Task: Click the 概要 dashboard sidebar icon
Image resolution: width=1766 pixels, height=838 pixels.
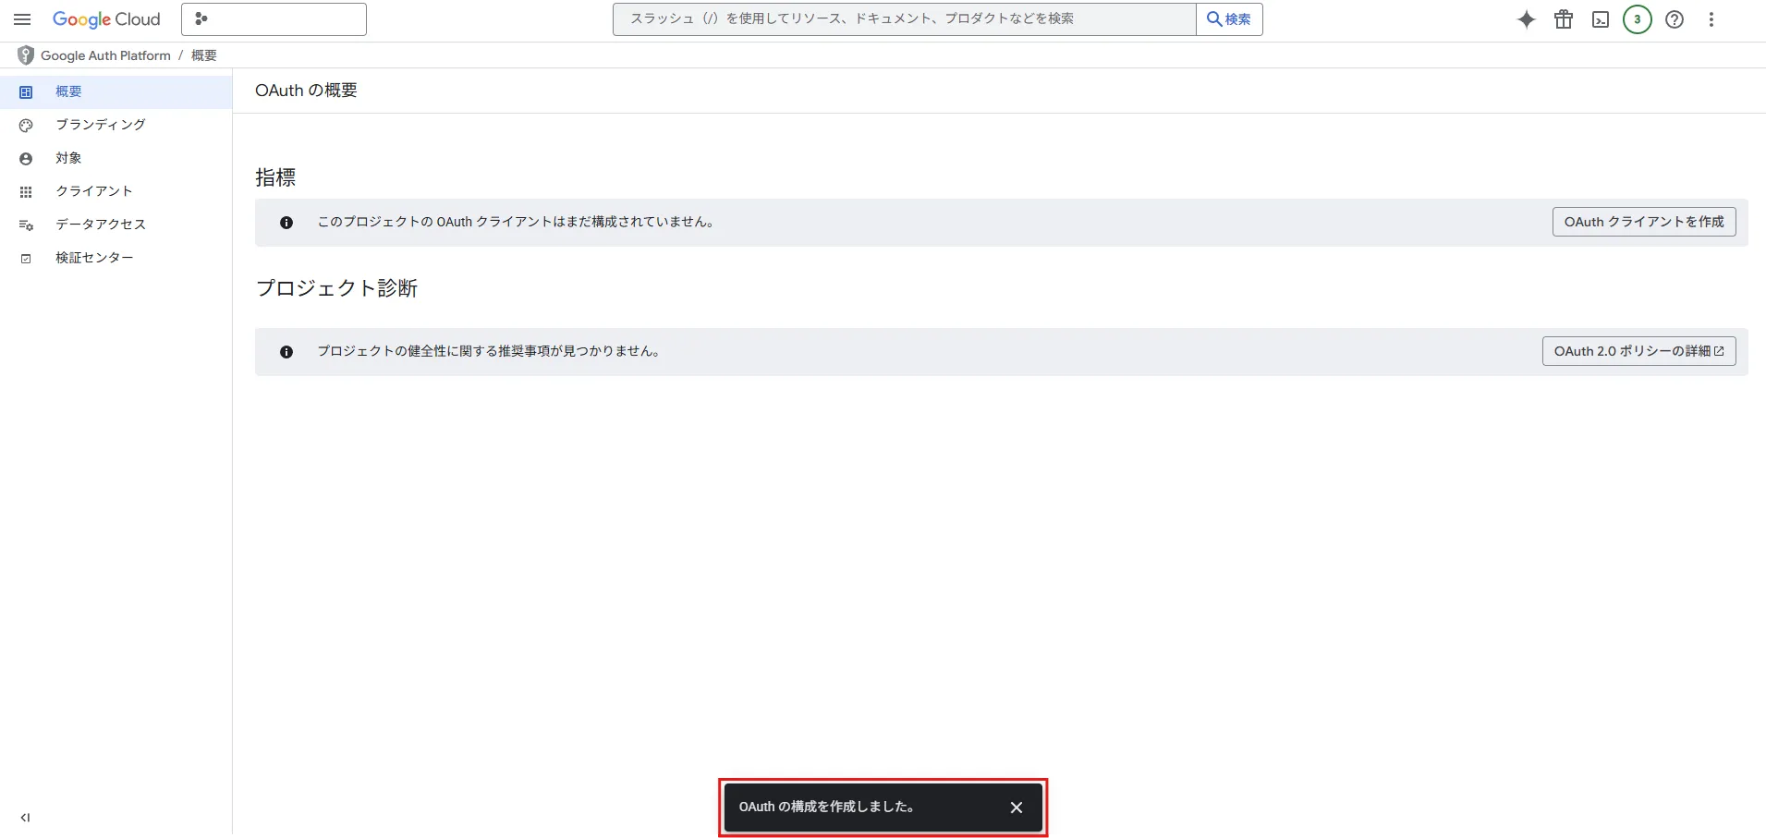Action: click(26, 92)
